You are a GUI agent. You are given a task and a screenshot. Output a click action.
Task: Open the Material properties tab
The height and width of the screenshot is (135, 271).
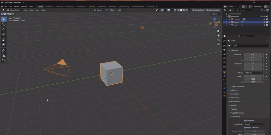point(224,96)
